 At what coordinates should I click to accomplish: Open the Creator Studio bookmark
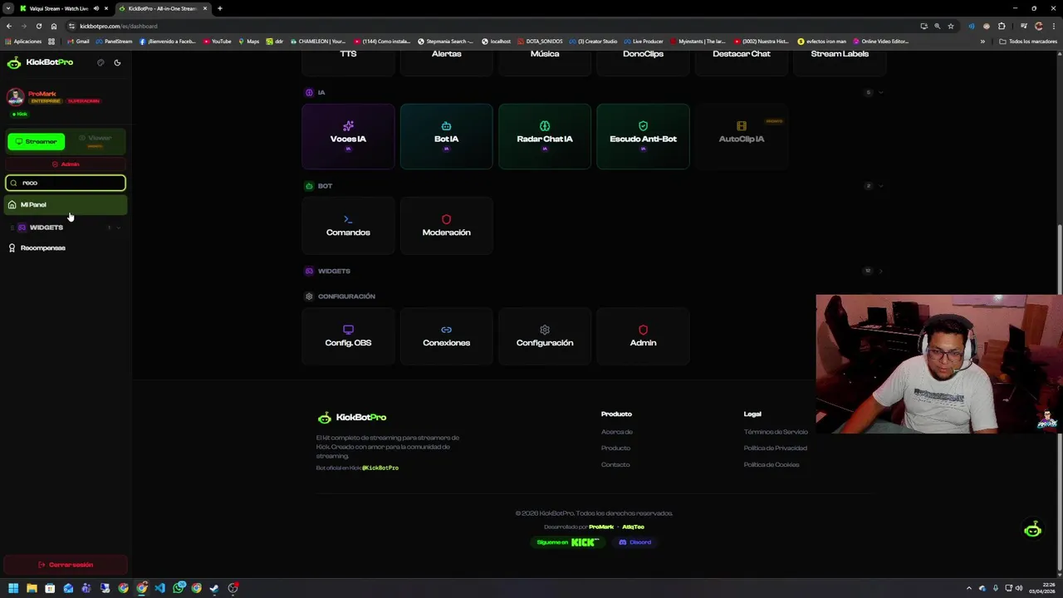pos(593,41)
